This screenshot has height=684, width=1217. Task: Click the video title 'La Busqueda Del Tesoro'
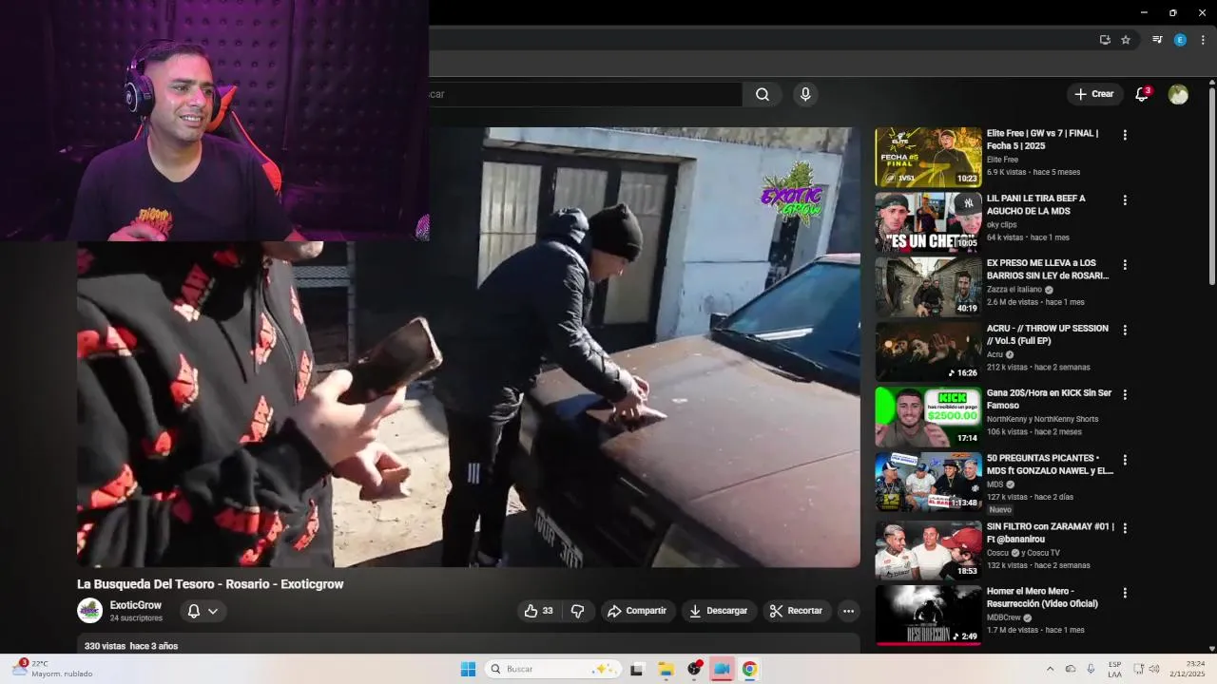point(210,584)
